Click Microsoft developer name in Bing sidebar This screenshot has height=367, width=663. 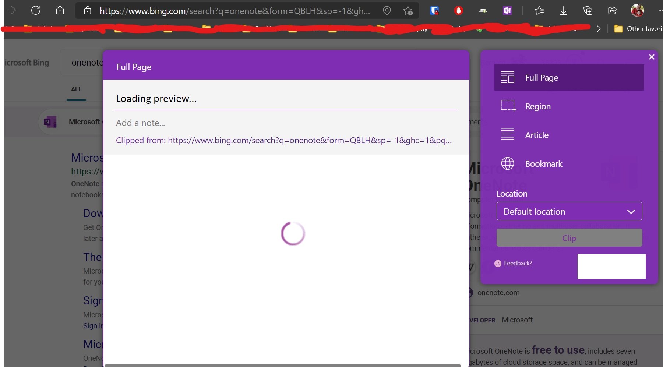(517, 320)
